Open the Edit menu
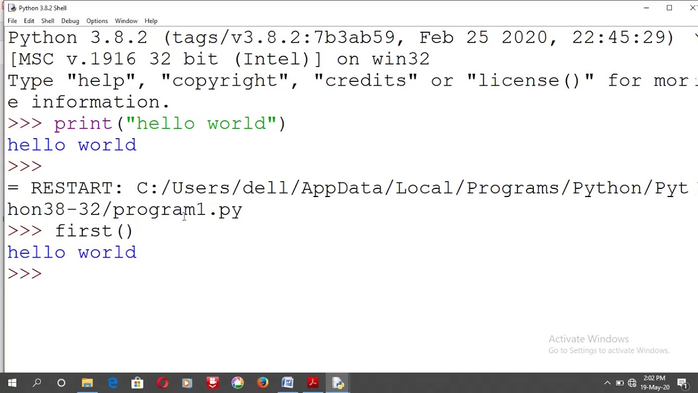 (29, 21)
